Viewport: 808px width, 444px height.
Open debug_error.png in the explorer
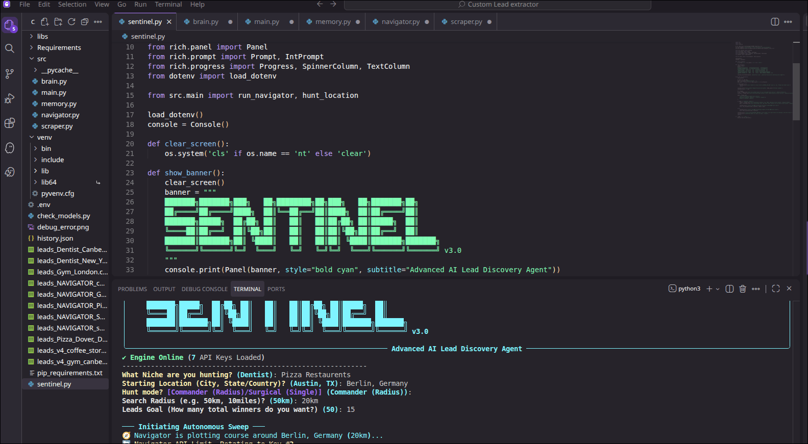point(65,227)
